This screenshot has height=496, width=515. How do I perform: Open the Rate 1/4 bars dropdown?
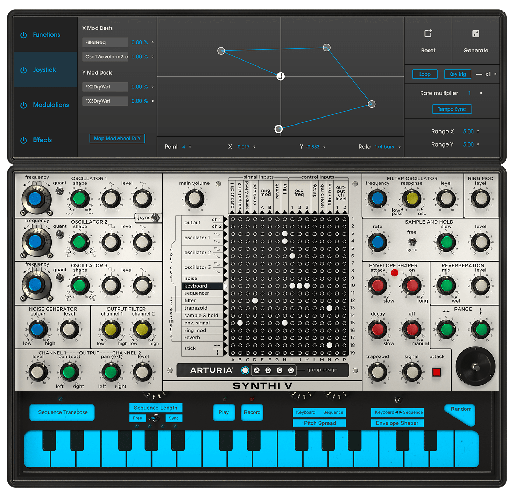tap(385, 147)
